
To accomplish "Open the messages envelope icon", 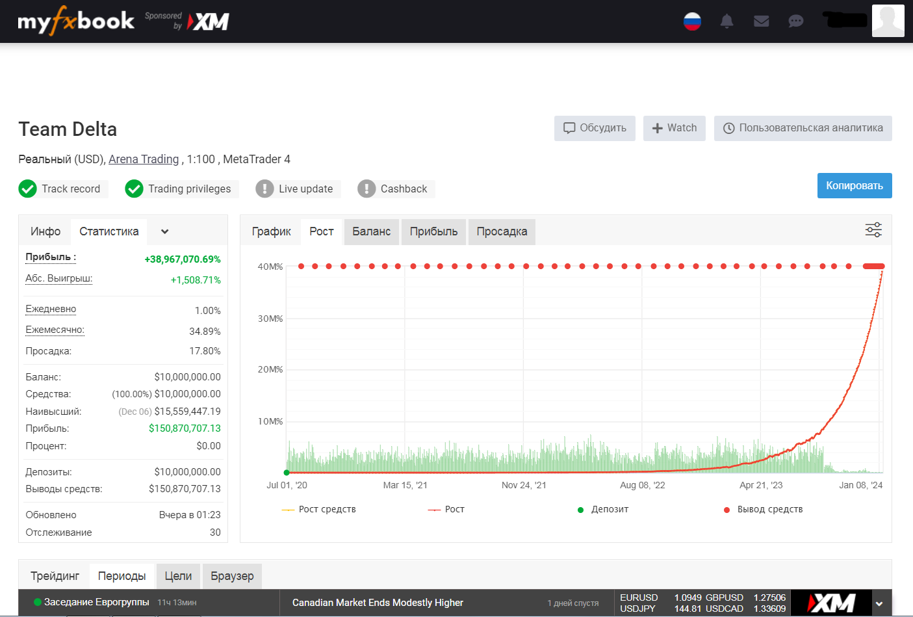I will click(x=761, y=21).
